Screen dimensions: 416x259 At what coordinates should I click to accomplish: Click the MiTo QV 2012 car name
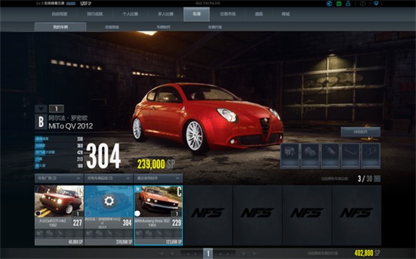tap(71, 126)
